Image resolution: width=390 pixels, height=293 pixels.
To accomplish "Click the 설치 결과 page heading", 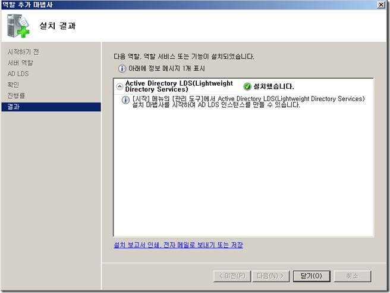I will click(x=58, y=26).
